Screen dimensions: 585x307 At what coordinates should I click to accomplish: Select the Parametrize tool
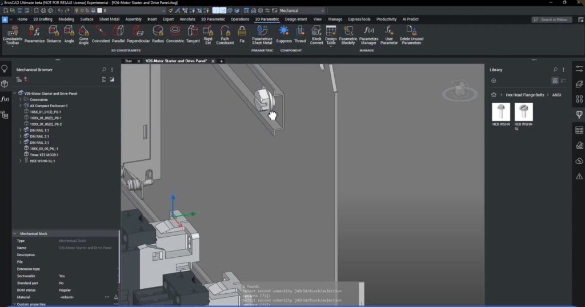pos(34,34)
